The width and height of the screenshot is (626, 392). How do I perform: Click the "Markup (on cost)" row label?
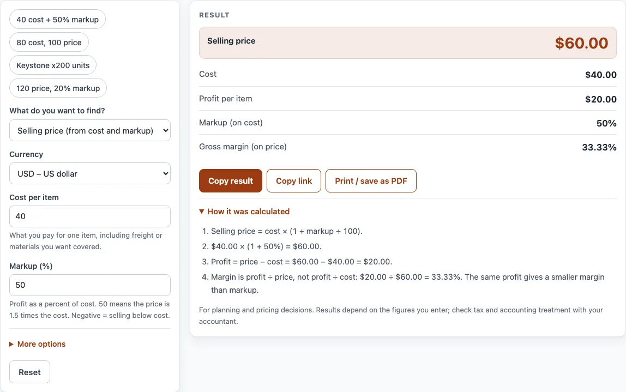click(231, 123)
